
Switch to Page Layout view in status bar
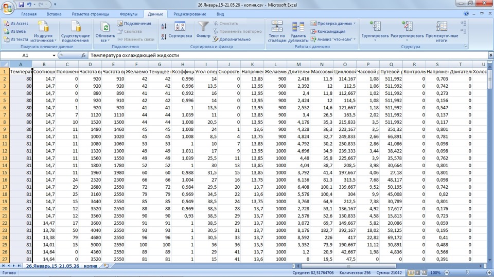click(417, 272)
